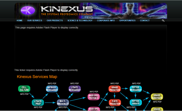Open INFO PDF beside Peptide Arrays

pyautogui.click(x=131, y=107)
